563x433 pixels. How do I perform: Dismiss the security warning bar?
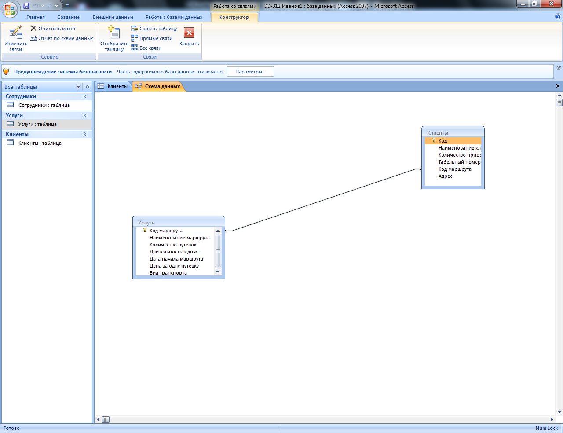[559, 68]
